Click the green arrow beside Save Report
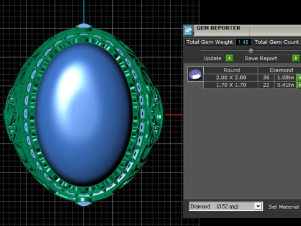 point(296,58)
